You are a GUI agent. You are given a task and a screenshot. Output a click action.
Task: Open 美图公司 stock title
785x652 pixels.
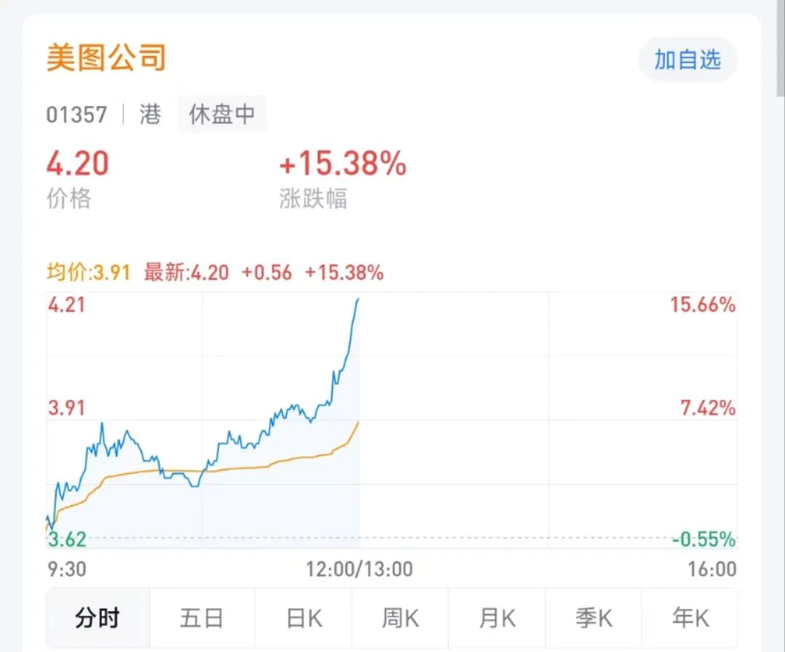pyautogui.click(x=105, y=57)
